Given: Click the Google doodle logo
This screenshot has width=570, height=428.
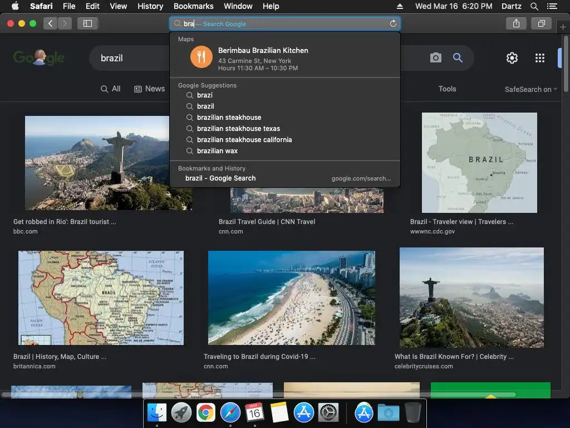Looking at the screenshot, I should [x=39, y=57].
